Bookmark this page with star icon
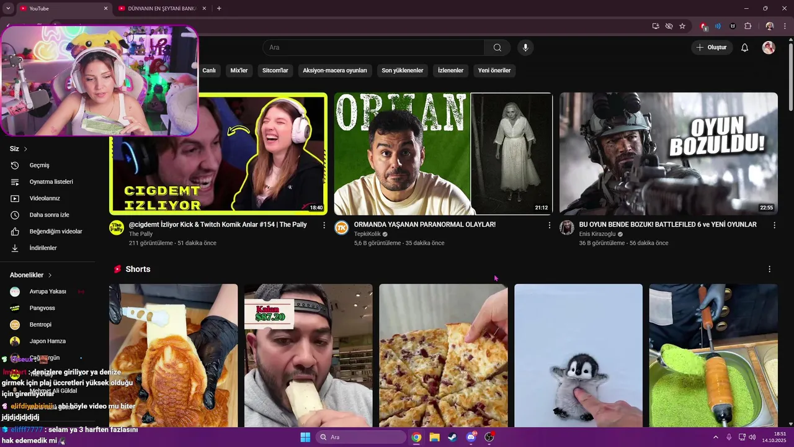Screen dimensions: 794x447 click(x=682, y=26)
